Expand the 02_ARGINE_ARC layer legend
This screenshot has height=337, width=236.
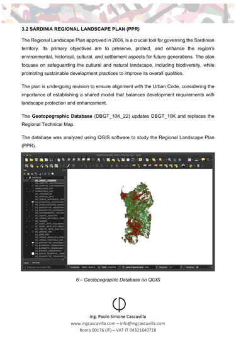[27, 232]
